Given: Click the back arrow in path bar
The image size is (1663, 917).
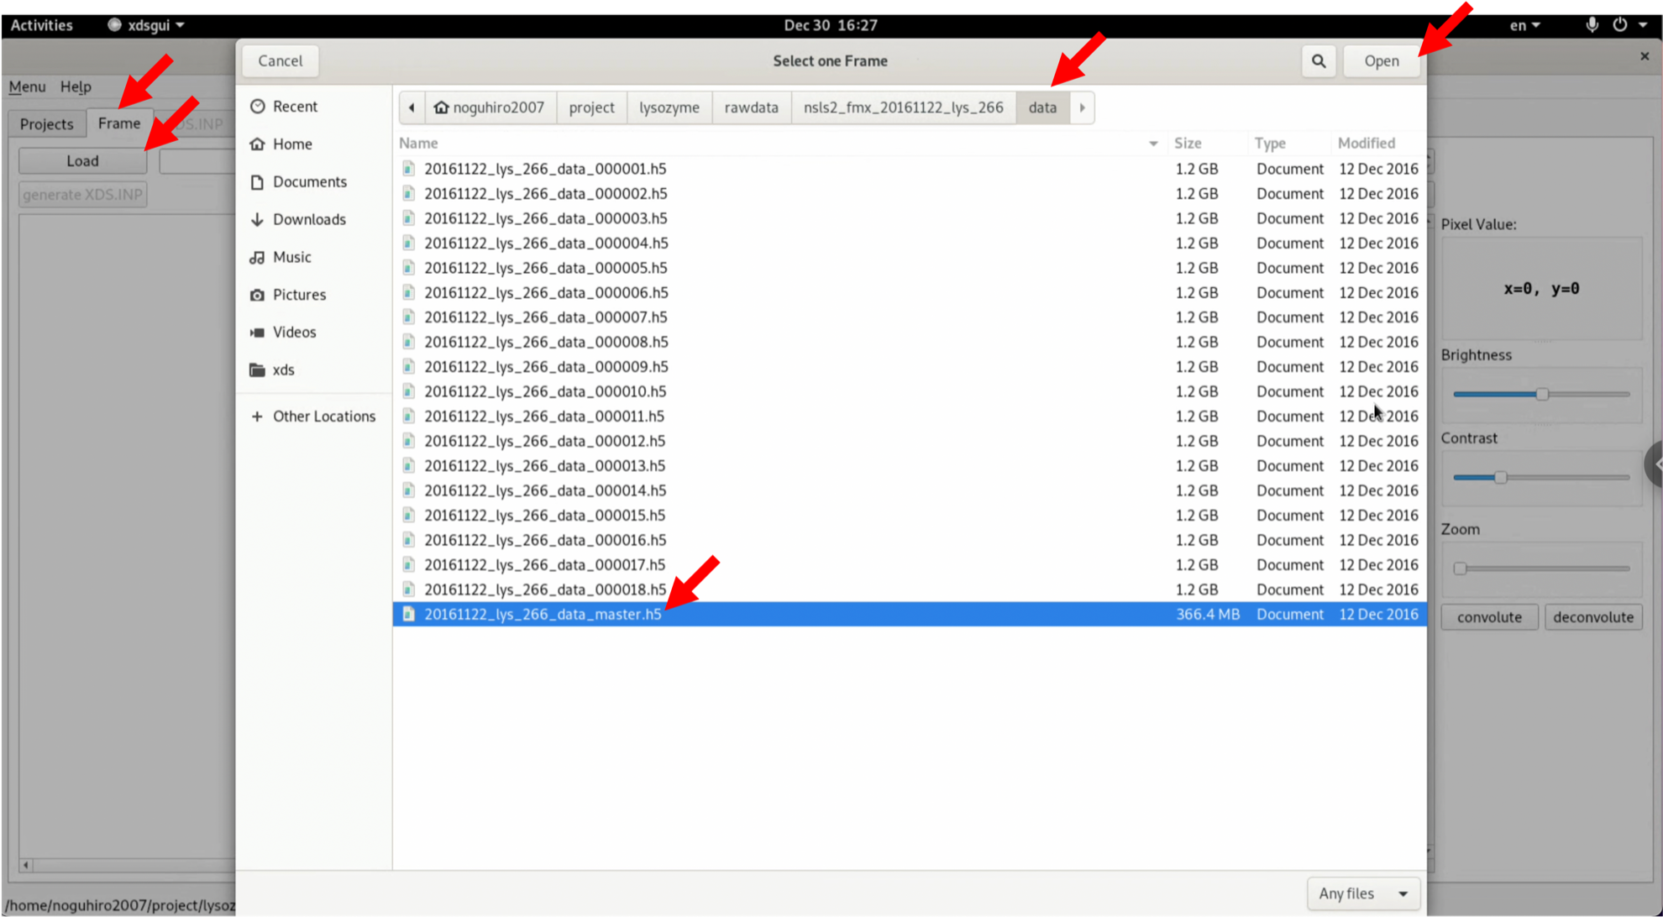Looking at the screenshot, I should 412,107.
